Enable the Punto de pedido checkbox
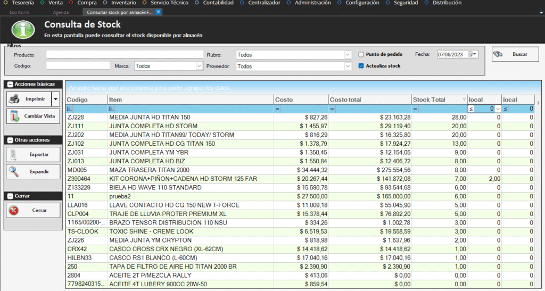 pyautogui.click(x=361, y=54)
